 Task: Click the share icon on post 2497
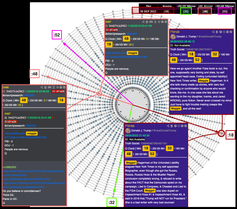click(x=143, y=22)
